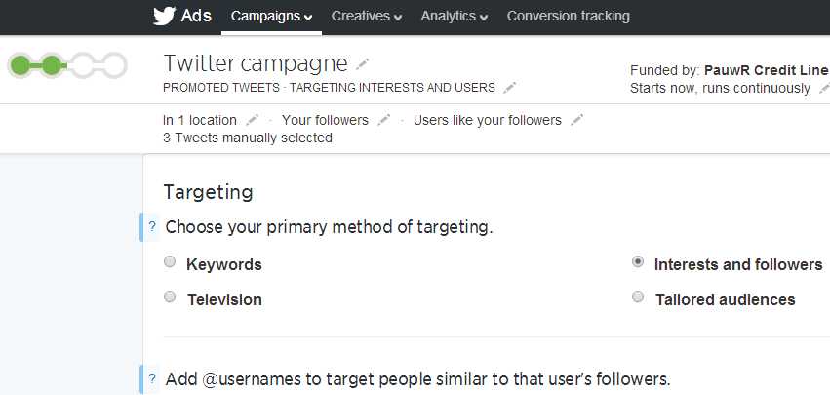Edit Users like your followers pencil

[577, 120]
